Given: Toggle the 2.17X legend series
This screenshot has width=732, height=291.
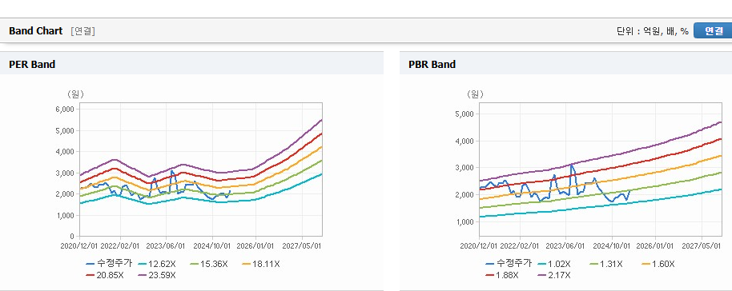Looking at the screenshot, I should (554, 275).
